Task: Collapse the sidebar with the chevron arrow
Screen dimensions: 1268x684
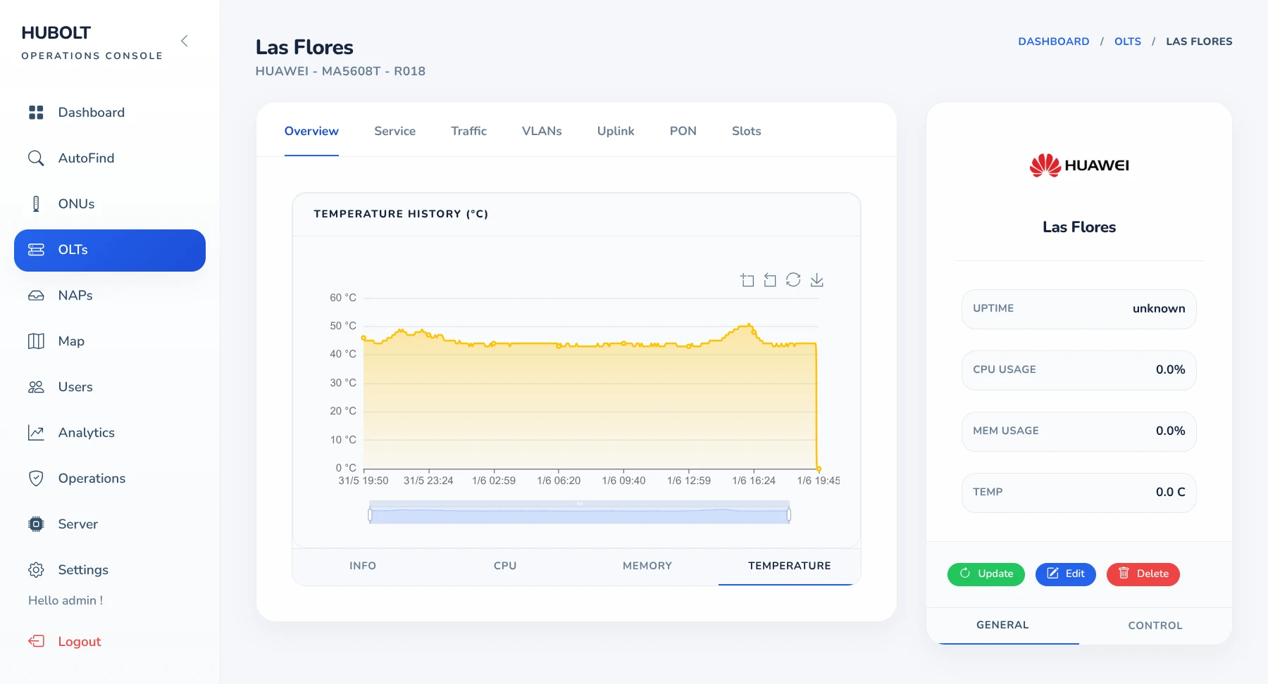Action: click(x=185, y=41)
